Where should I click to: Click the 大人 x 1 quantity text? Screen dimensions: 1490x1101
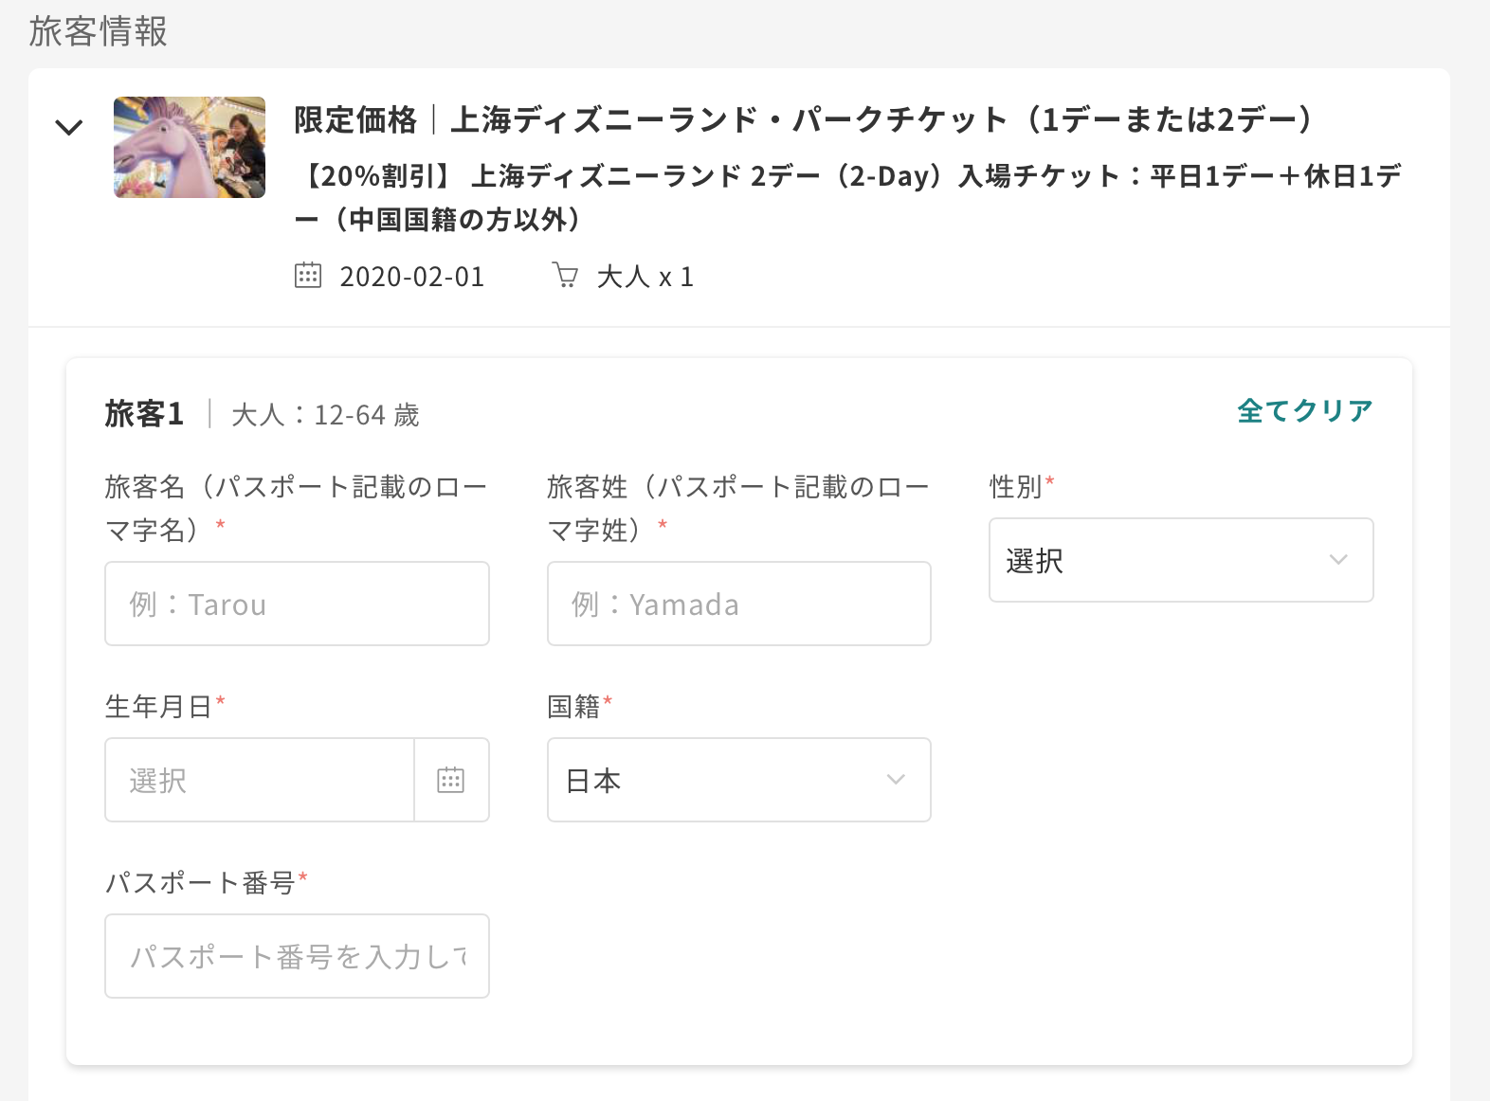pos(645,277)
